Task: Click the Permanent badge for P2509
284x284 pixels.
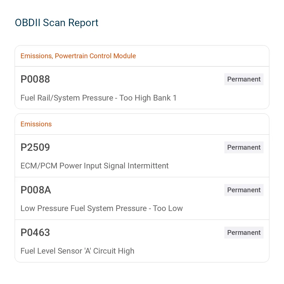Action: 244,147
